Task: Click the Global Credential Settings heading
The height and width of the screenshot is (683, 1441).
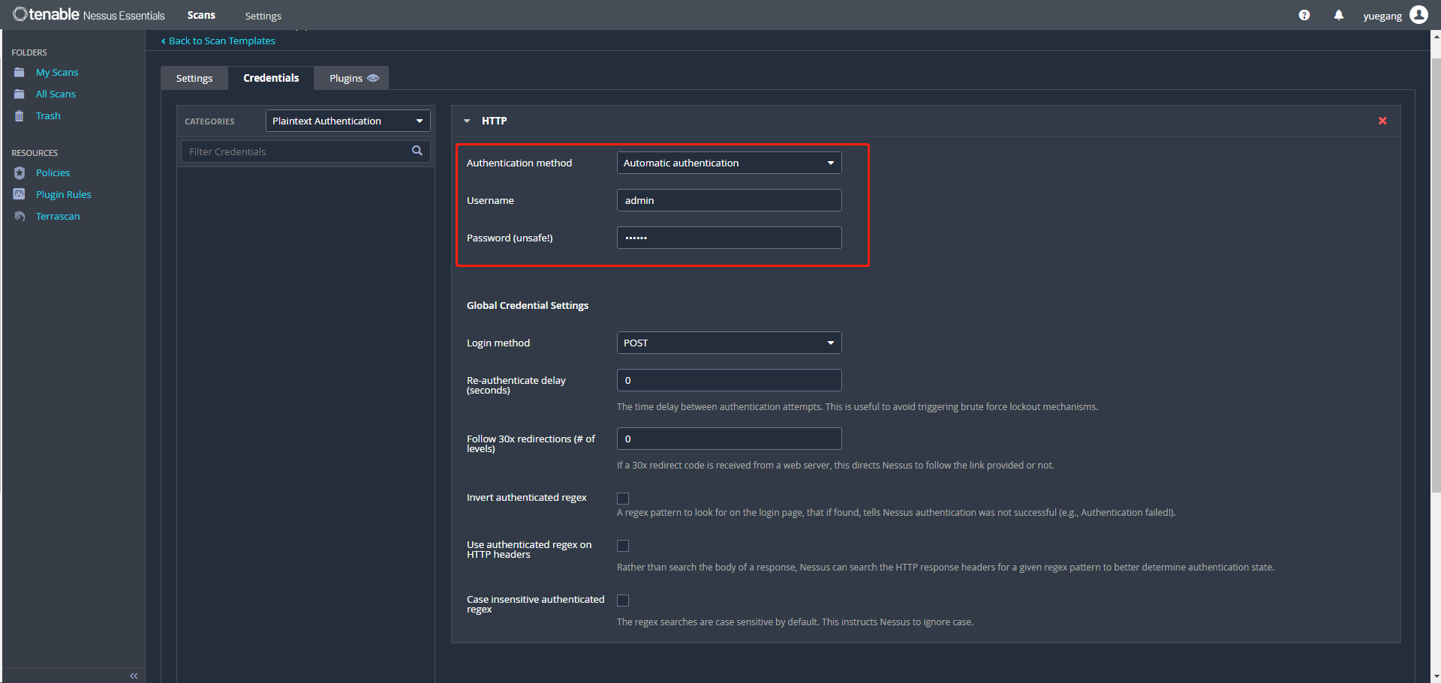Action: 528,305
